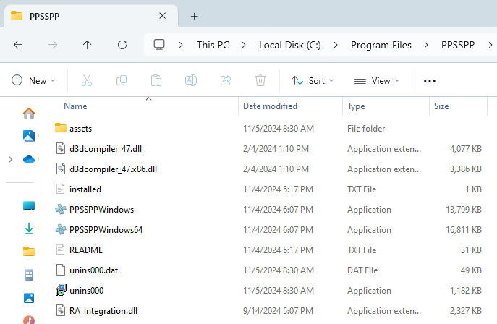Expand chevron after PPSSPP in breadcrumb

coord(490,45)
